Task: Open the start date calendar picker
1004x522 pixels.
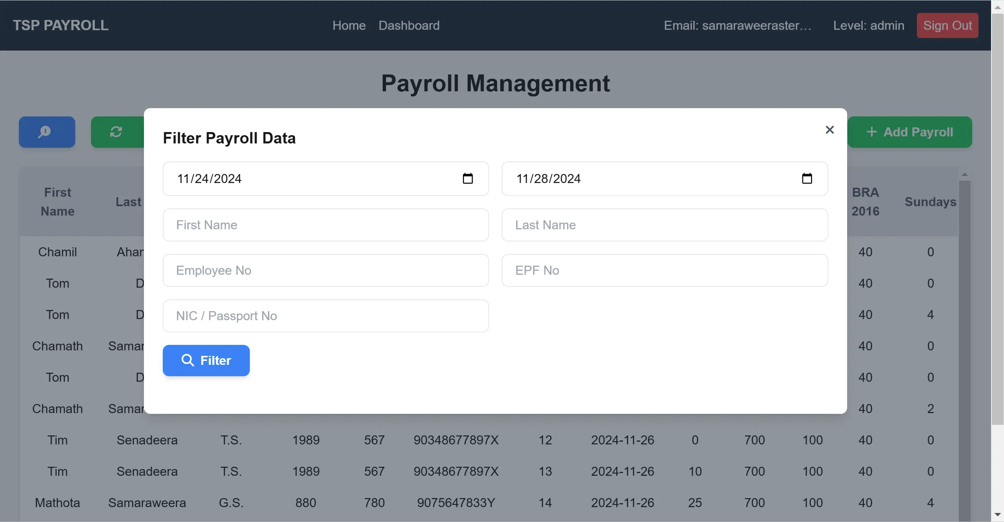Action: click(467, 178)
